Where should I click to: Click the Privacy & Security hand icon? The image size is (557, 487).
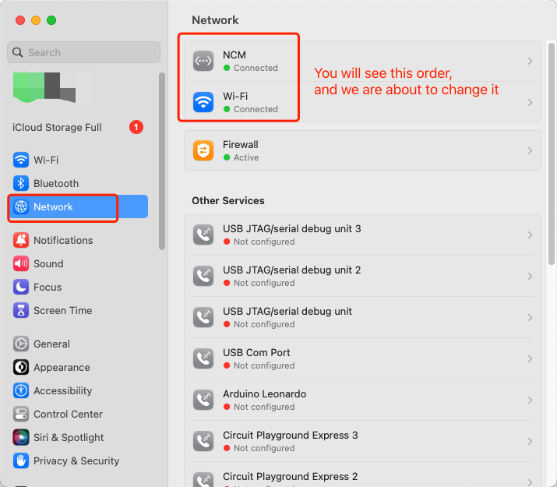tap(21, 461)
